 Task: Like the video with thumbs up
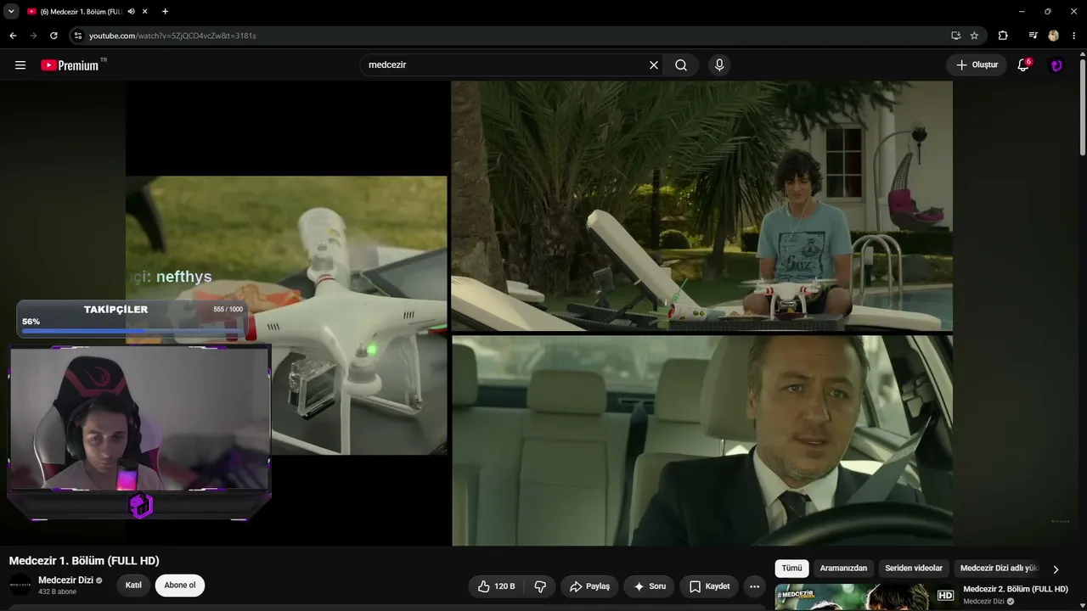click(x=496, y=586)
